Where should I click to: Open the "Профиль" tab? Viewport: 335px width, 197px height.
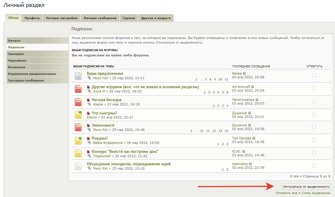(x=32, y=18)
